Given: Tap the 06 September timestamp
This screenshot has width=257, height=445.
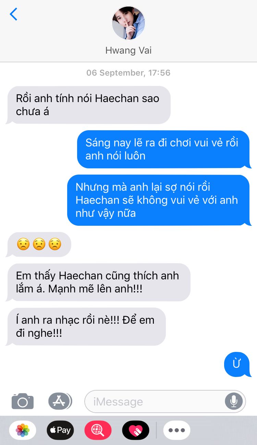Looking at the screenshot, I should tap(128, 73).
